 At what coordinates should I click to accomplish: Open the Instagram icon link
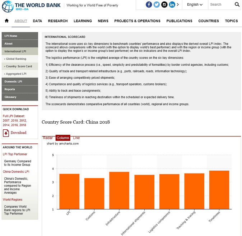tap(164, 5)
